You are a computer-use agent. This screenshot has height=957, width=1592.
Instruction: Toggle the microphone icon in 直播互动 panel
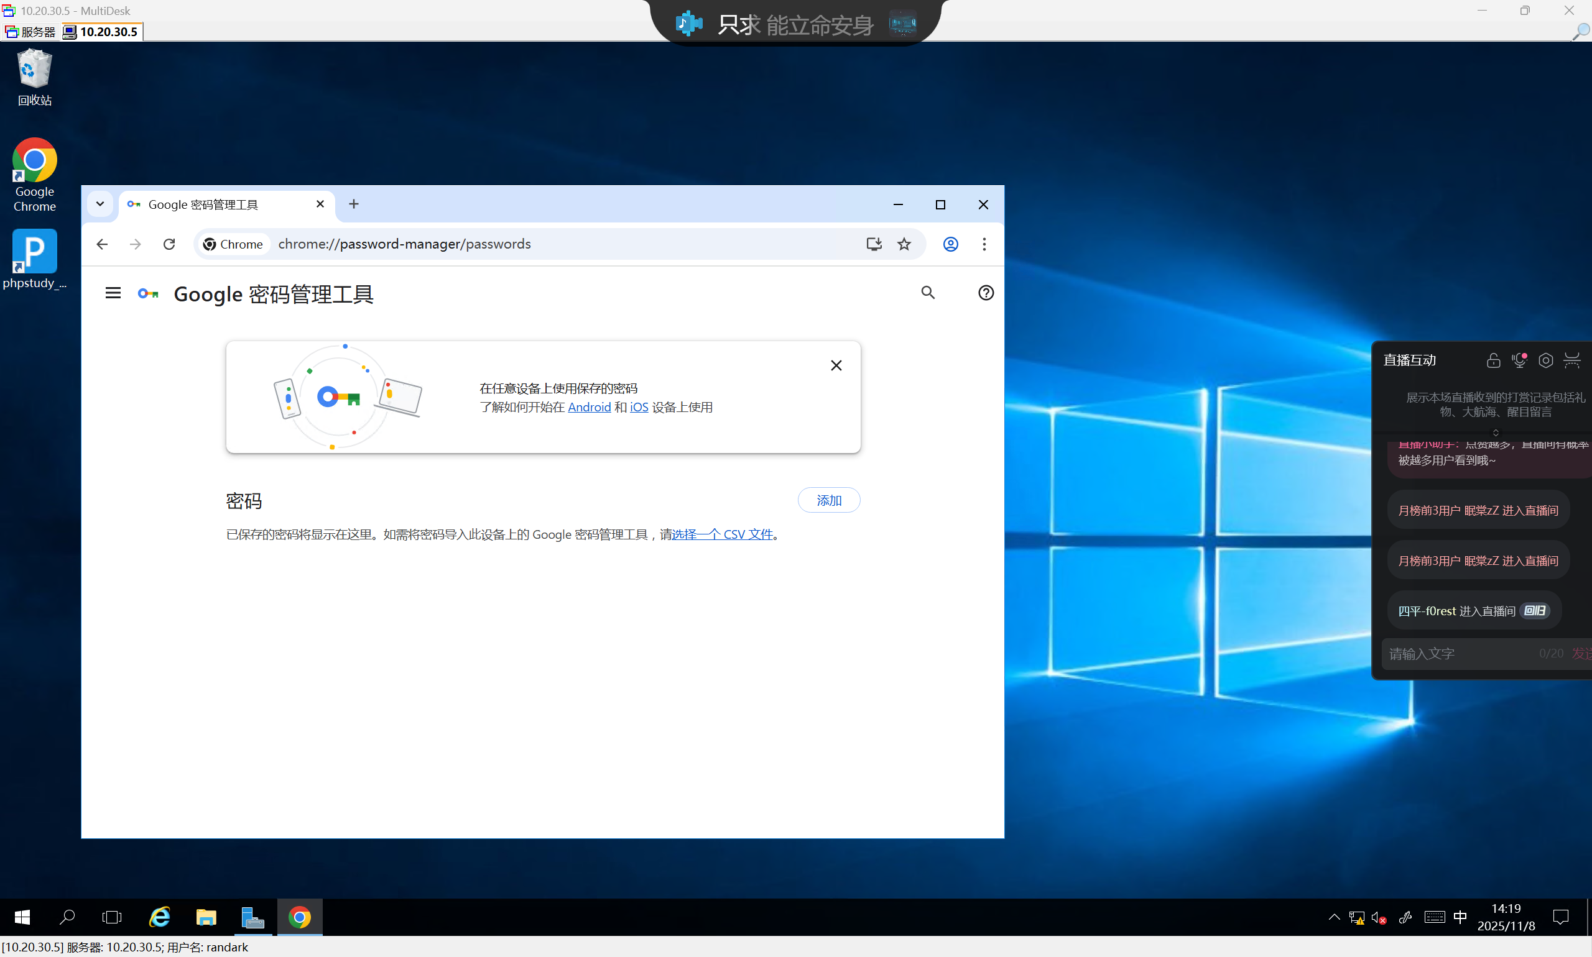click(1519, 360)
